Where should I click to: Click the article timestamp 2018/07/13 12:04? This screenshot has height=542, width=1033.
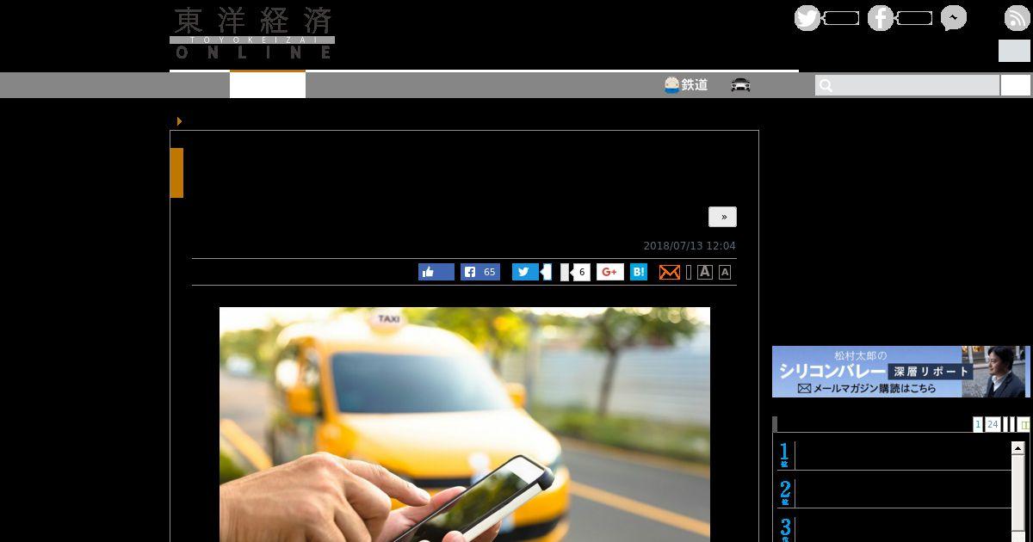click(x=690, y=246)
